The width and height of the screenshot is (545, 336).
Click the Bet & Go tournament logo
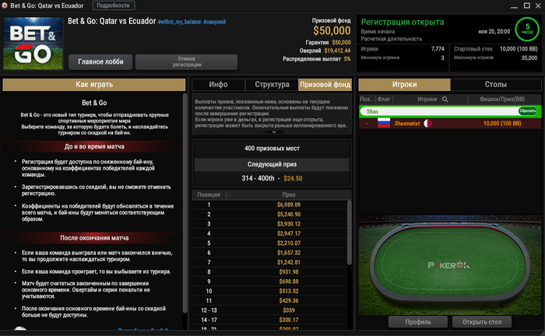[33, 43]
